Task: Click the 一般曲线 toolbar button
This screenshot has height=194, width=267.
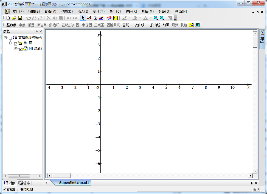Action: point(154,25)
